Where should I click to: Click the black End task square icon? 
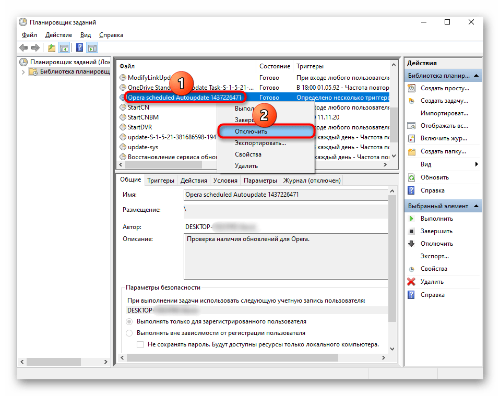click(x=411, y=231)
